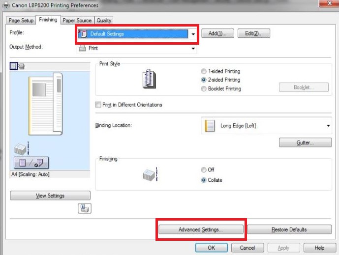Close the Printing Preferences window

point(329,3)
